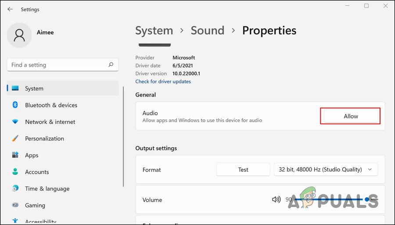Focus the Find a setting search box
395x225 pixels.
pos(57,65)
